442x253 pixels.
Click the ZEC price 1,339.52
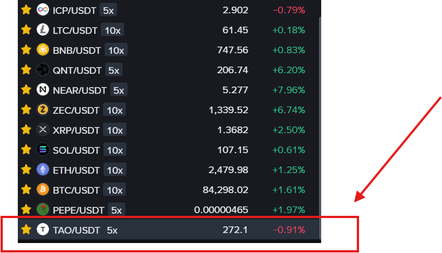point(229,110)
